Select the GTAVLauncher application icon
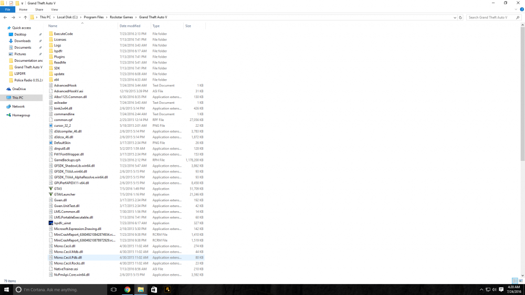The image size is (525, 295). coord(51,194)
